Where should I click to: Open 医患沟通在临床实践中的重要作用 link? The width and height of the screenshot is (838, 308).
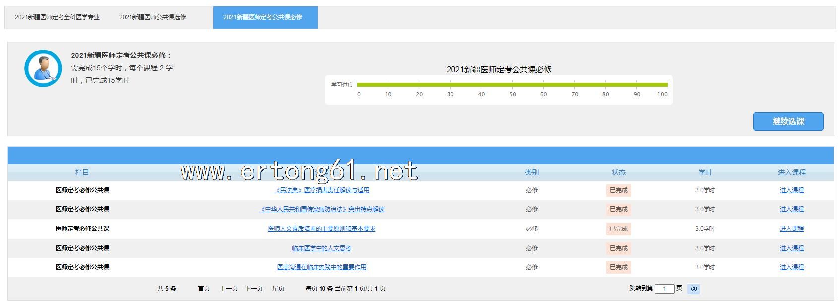(x=322, y=267)
